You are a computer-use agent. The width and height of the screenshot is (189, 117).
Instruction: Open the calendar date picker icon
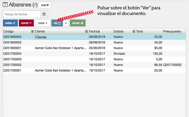point(44,14)
